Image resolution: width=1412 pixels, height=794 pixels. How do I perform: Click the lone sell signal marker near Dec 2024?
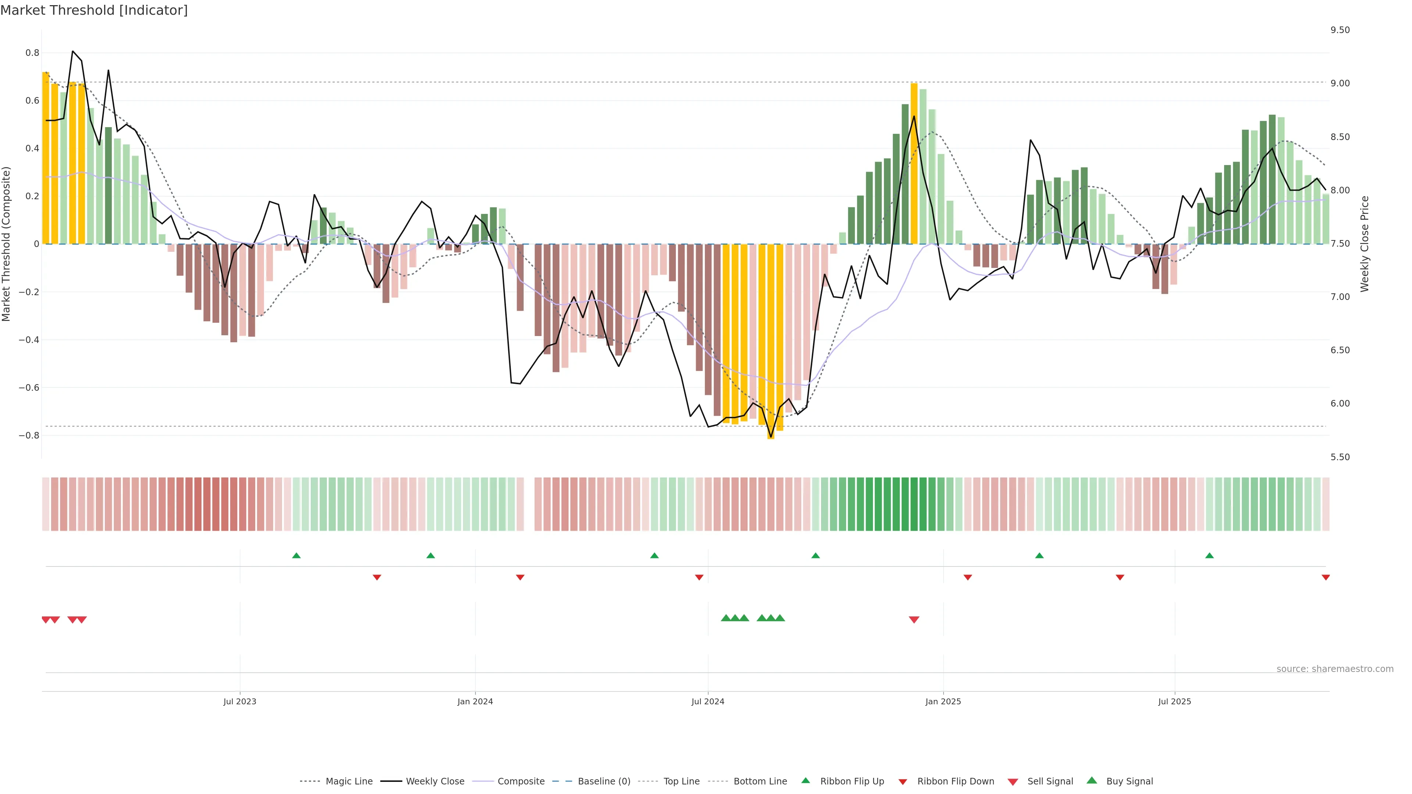914,620
